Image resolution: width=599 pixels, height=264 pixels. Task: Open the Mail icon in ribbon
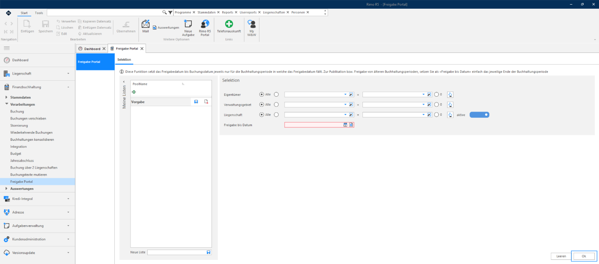[x=145, y=26]
